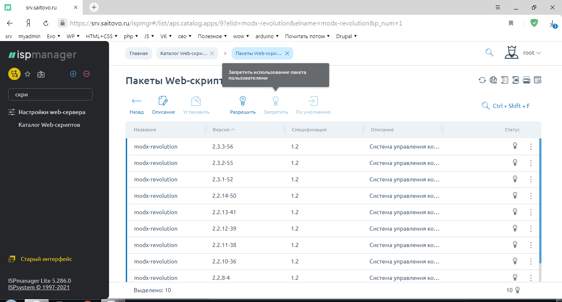562x302 pixels.
Task: Click the status bulb for version 2.3.3-56
Action: pyautogui.click(x=515, y=146)
